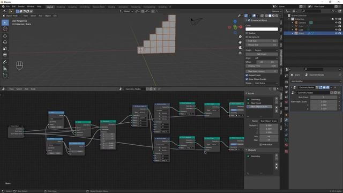Open the Add Modifier dropdown
Image resolution: width=343 pixels, height=193 pixels.
pyautogui.click(x=316, y=81)
